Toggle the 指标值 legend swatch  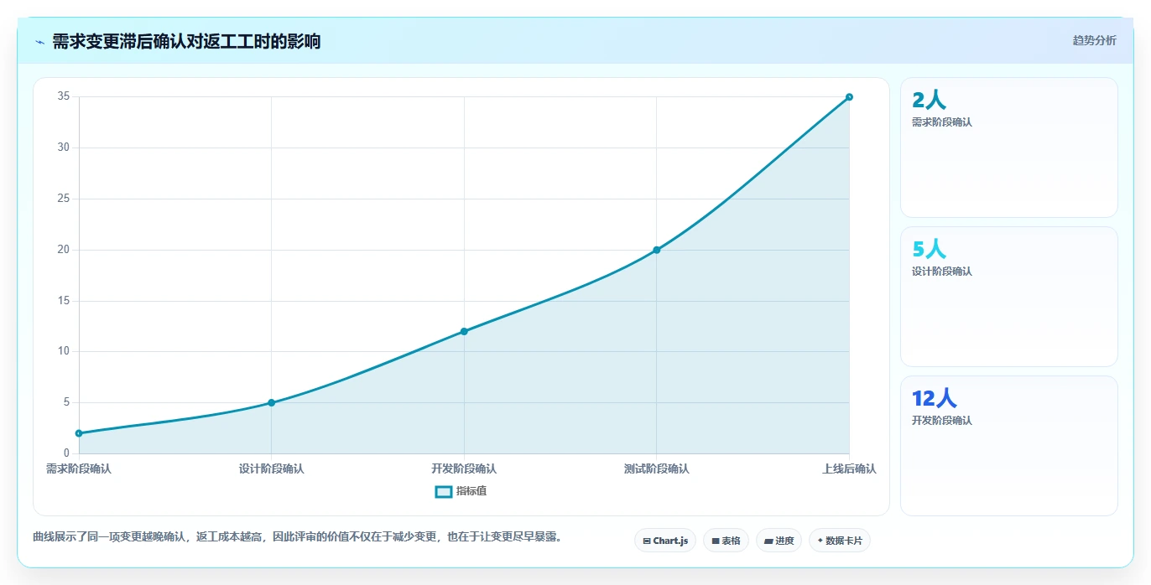coord(444,491)
